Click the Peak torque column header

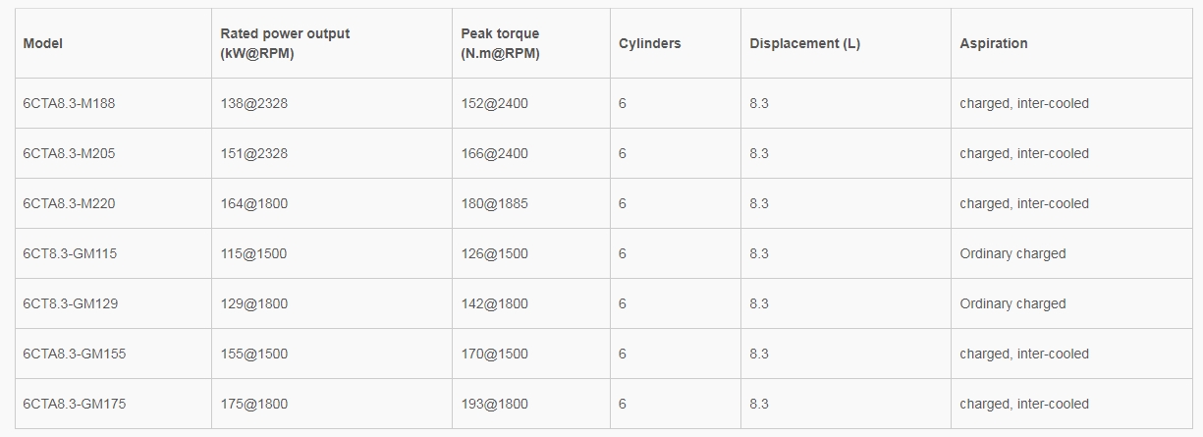click(500, 43)
